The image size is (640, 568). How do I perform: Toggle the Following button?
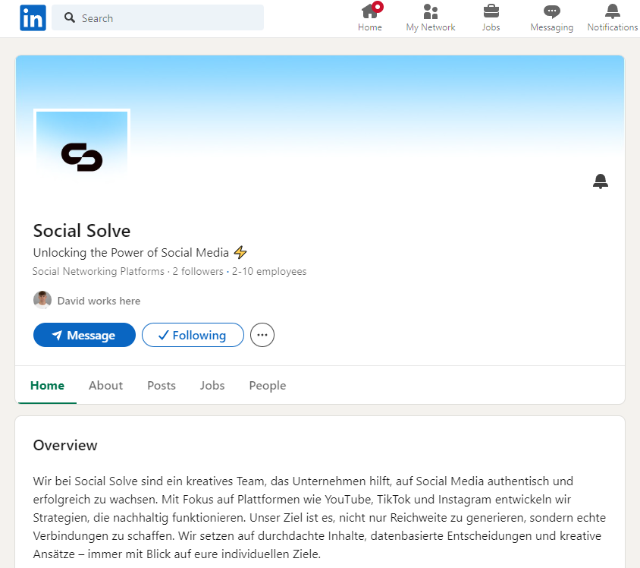pyautogui.click(x=193, y=335)
